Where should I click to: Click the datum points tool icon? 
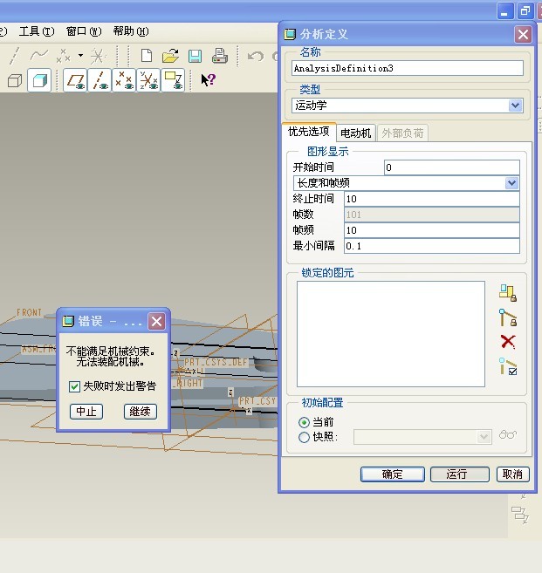[63, 56]
